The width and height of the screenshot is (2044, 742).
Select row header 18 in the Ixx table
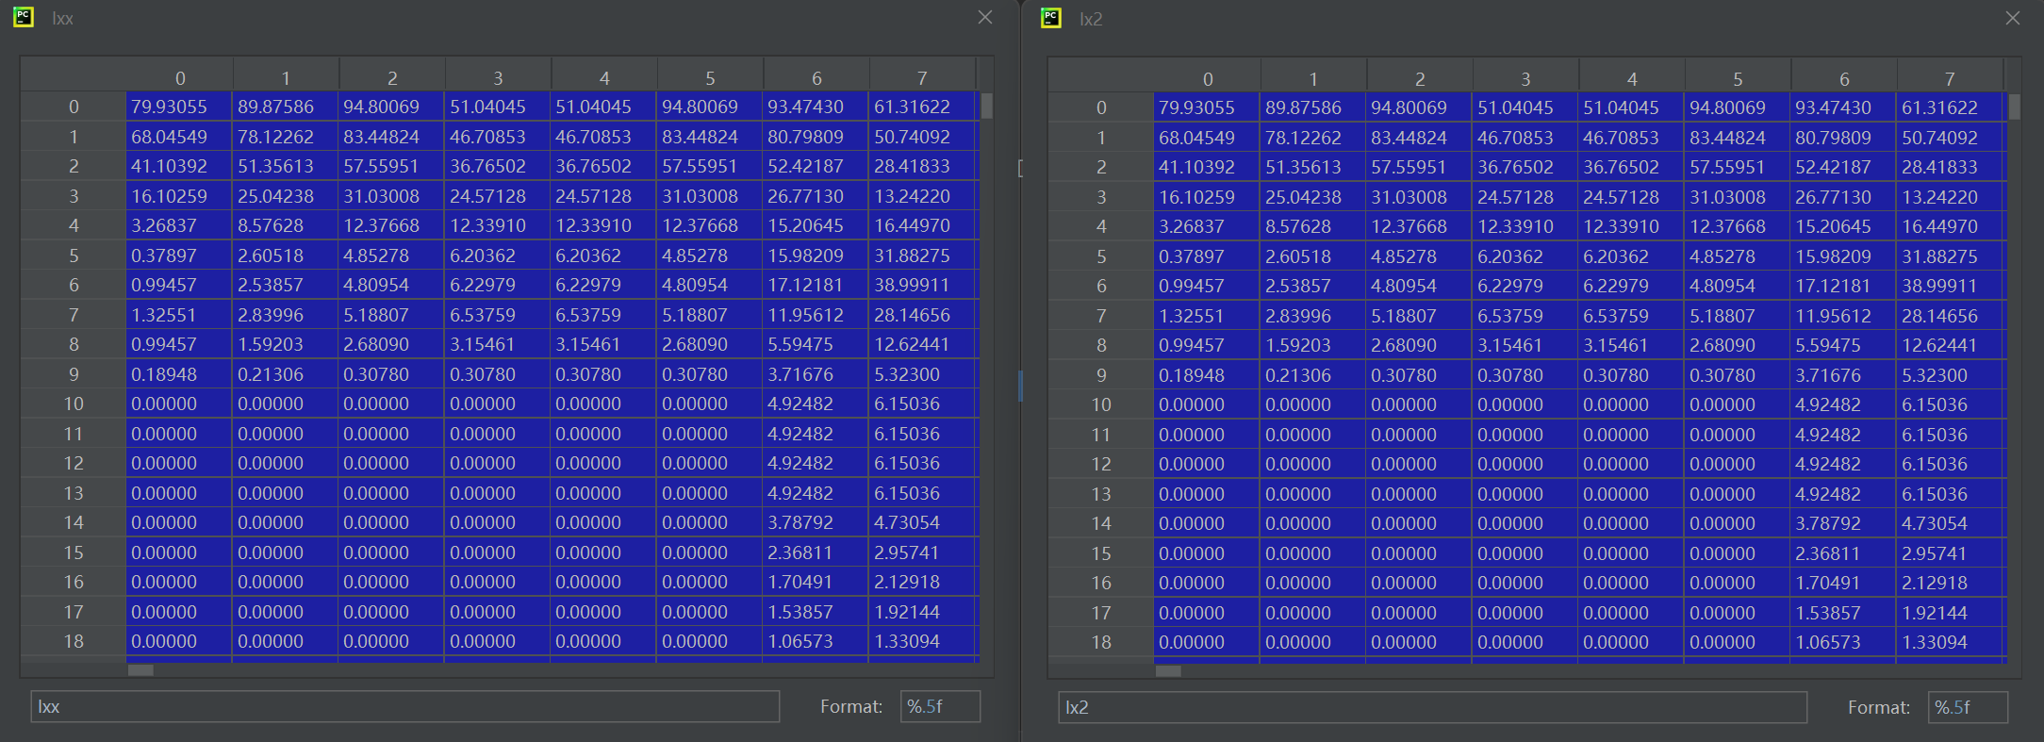point(74,641)
